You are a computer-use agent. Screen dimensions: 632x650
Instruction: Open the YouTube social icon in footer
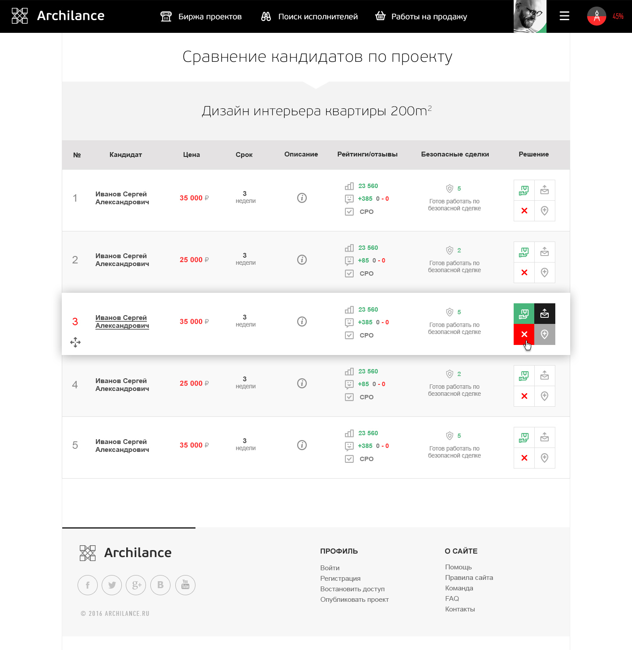185,585
